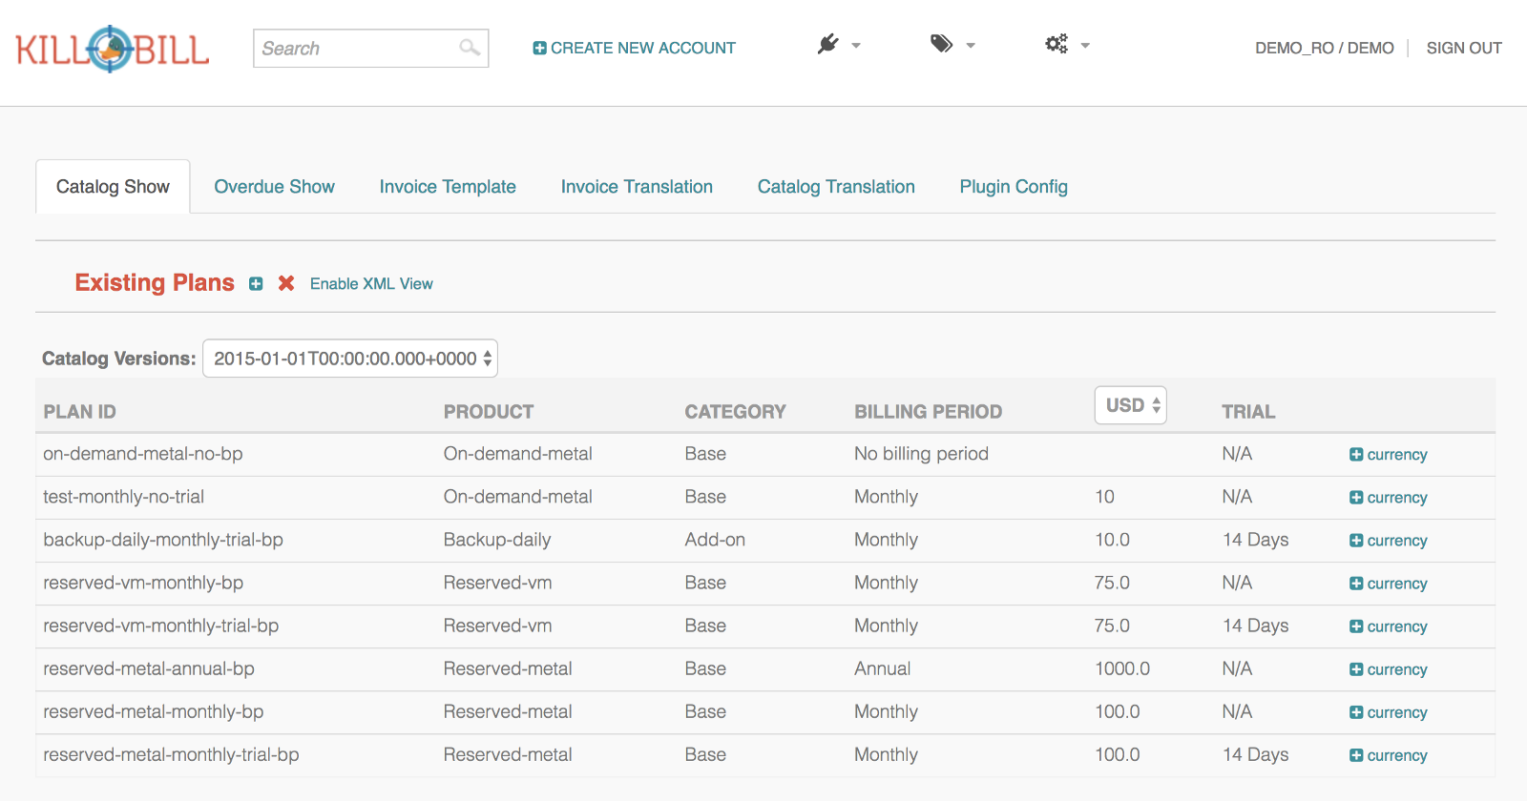Open the gears settings menu
The height and width of the screenshot is (801, 1527).
point(1066,45)
